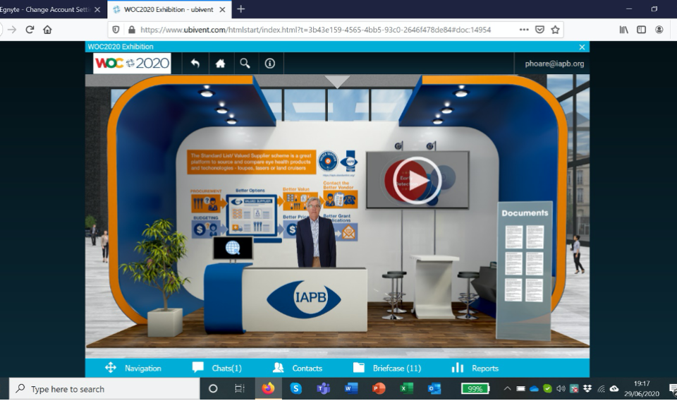Show hidden system tray icons

click(x=507, y=388)
